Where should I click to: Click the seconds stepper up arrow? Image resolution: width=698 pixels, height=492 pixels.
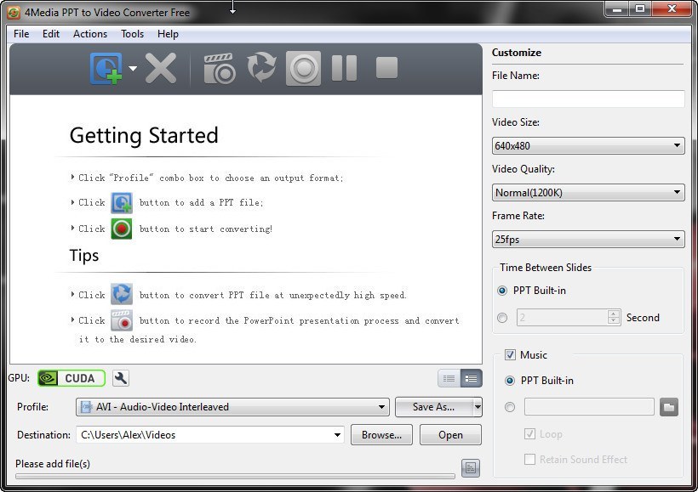point(614,314)
